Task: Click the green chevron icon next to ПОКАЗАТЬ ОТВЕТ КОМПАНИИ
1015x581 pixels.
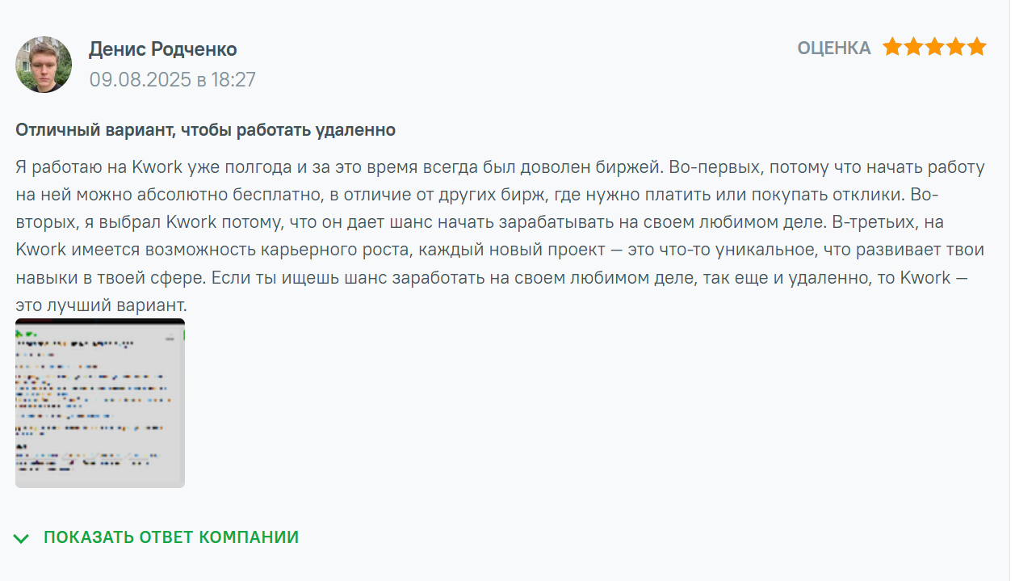Action: pos(22,538)
